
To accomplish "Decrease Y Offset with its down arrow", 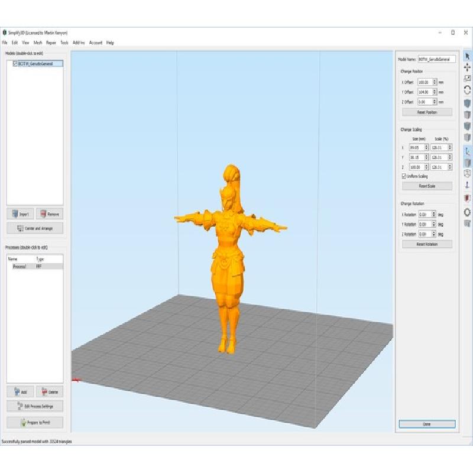I will pos(435,93).
